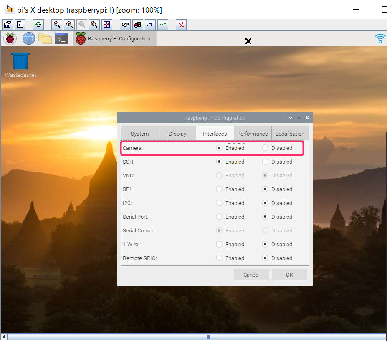
Task: Close the Raspberry Pi Configuration dialog
Action: 307,118
